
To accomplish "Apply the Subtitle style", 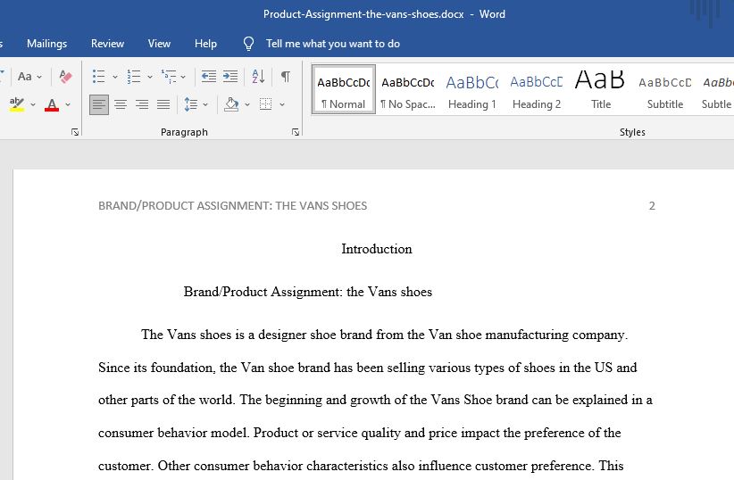I will pyautogui.click(x=664, y=89).
